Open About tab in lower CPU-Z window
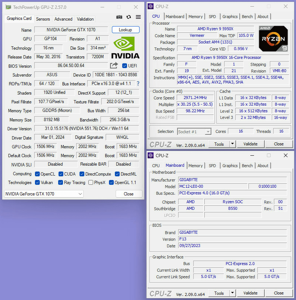Viewport: 296px width, 300px height. click(x=263, y=166)
